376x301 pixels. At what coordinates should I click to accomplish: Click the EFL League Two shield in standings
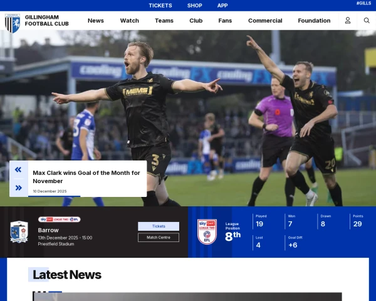click(207, 231)
